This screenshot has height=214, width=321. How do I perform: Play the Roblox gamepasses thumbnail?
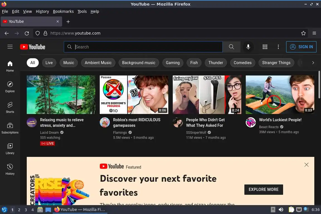point(134,95)
